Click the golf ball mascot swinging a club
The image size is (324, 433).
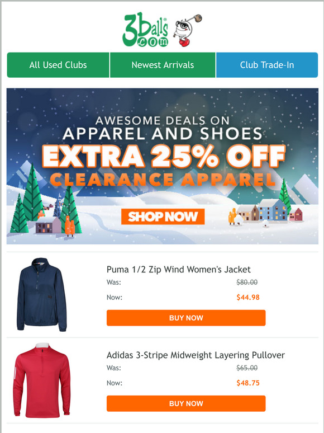[x=187, y=30]
